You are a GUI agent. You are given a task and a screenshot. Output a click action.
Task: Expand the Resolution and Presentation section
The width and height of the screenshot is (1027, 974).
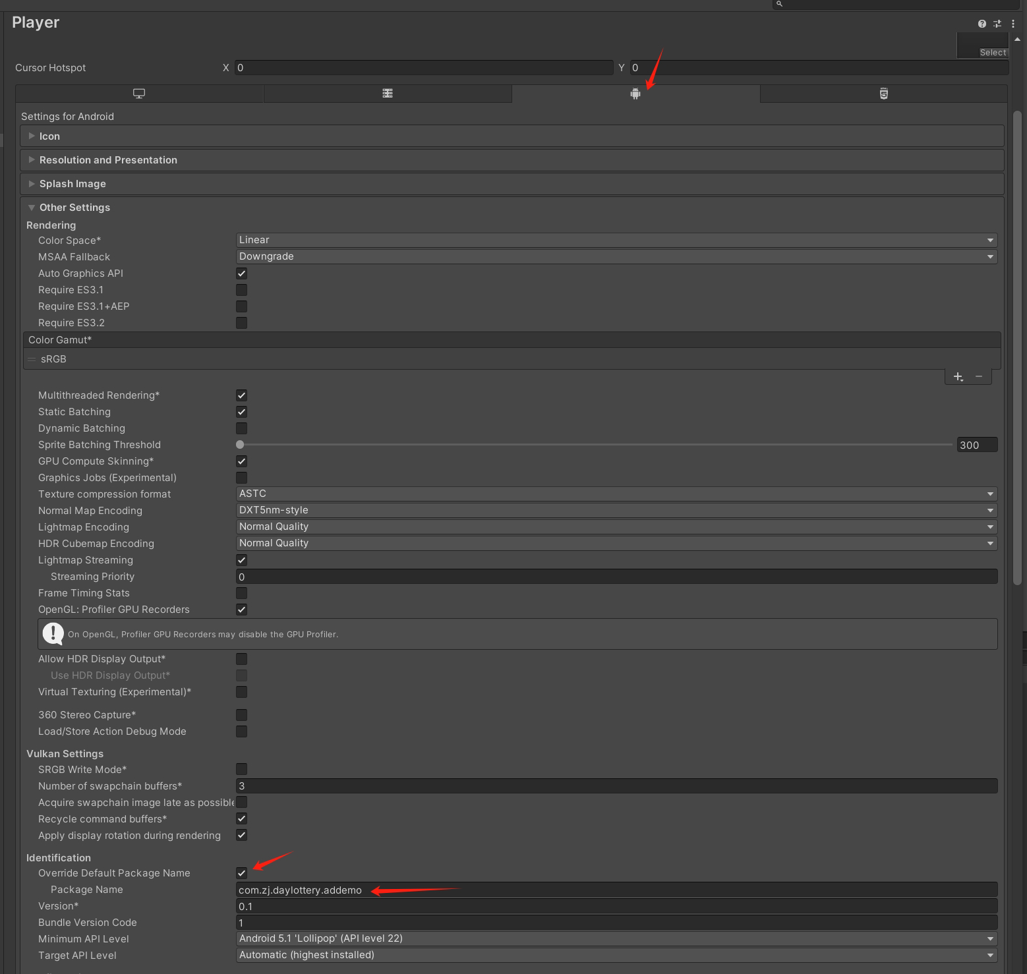(108, 160)
